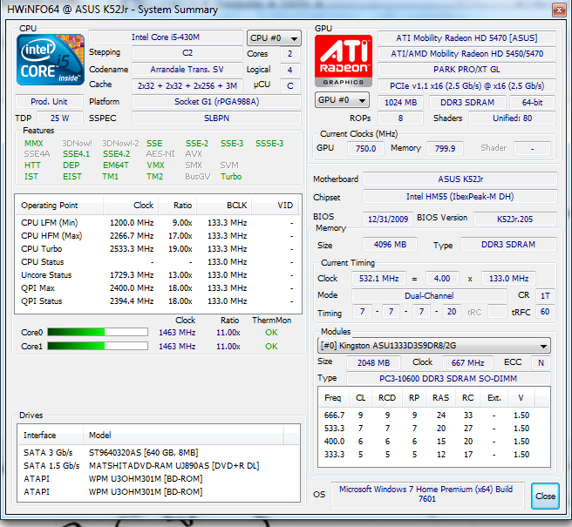572x527 pixels.
Task: Click the Unified: 80 shaders field
Action: click(512, 118)
